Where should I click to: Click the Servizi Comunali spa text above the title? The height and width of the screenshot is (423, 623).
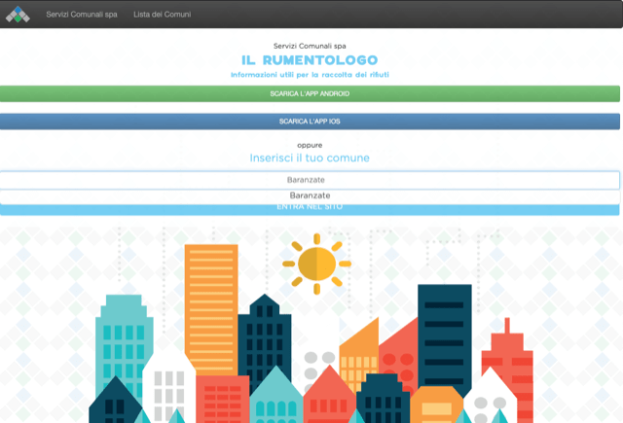[310, 46]
